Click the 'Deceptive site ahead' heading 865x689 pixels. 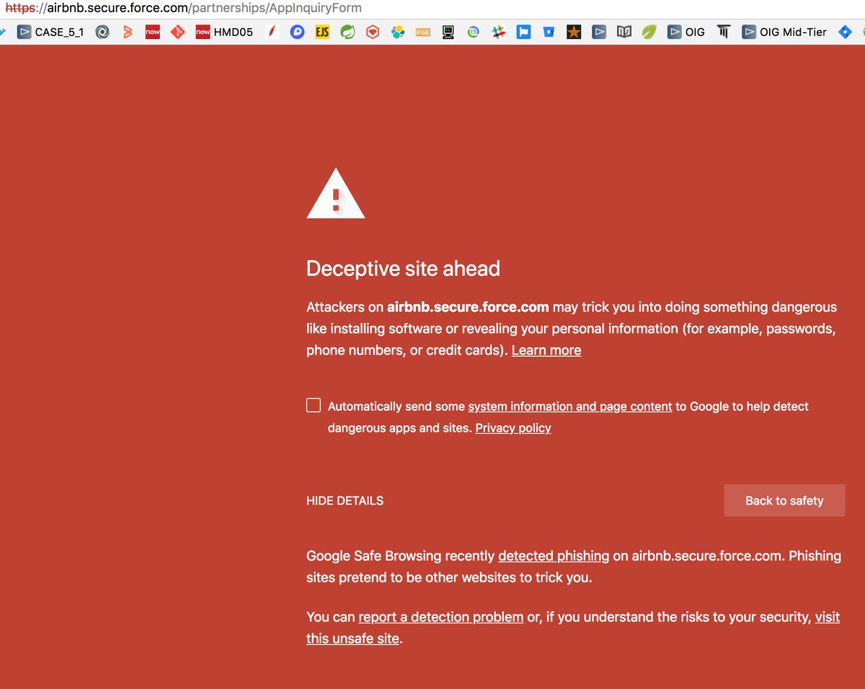click(403, 269)
